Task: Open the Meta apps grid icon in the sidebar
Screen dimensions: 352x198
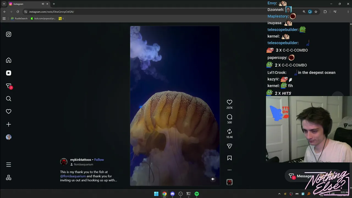Action: (x=9, y=178)
